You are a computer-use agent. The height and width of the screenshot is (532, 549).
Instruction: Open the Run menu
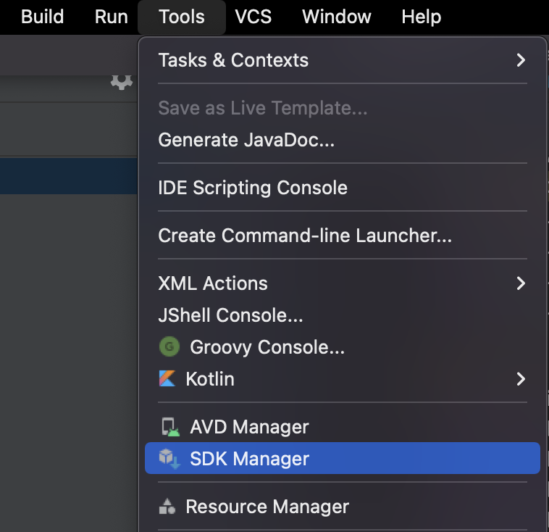click(112, 17)
